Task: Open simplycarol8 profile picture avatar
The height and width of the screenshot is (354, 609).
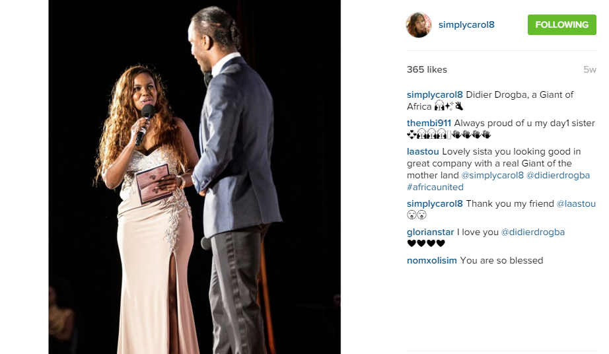Action: [419, 25]
